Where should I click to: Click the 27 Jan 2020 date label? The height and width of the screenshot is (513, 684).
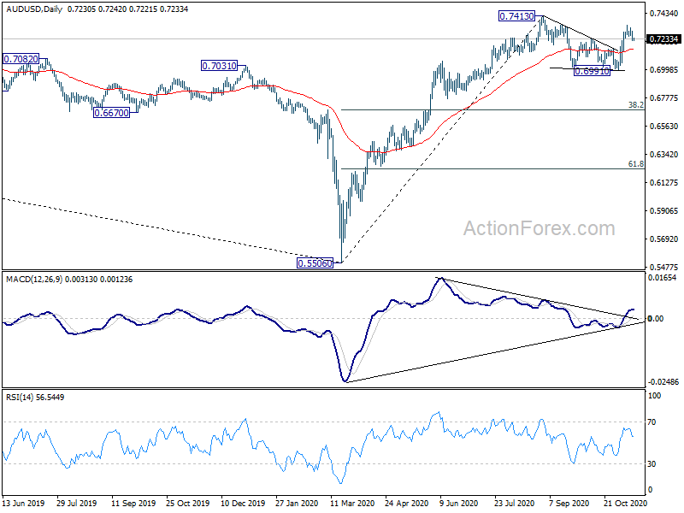(x=297, y=503)
